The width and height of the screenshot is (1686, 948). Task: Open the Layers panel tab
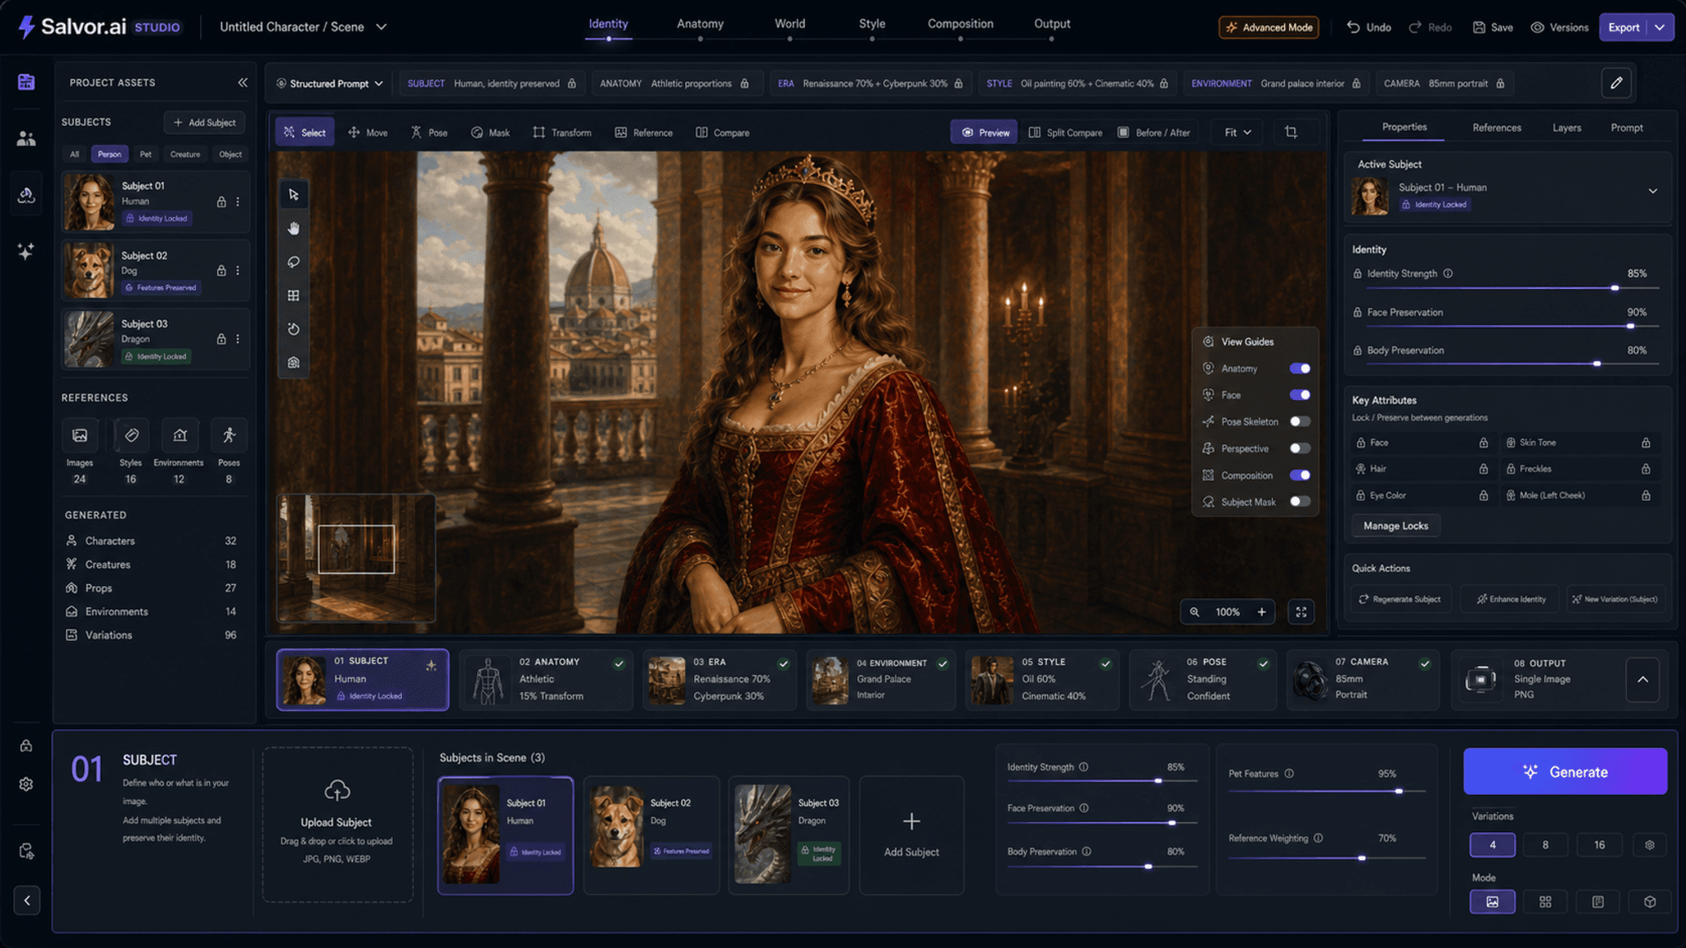tap(1567, 128)
